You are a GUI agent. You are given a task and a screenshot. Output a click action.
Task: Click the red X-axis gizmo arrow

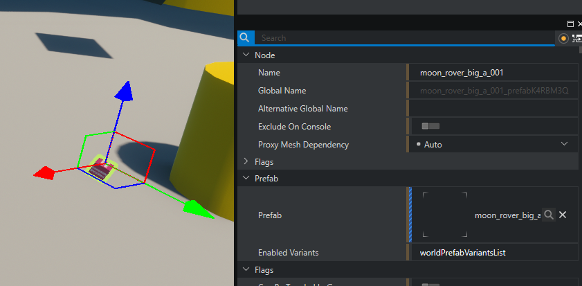[x=44, y=172]
